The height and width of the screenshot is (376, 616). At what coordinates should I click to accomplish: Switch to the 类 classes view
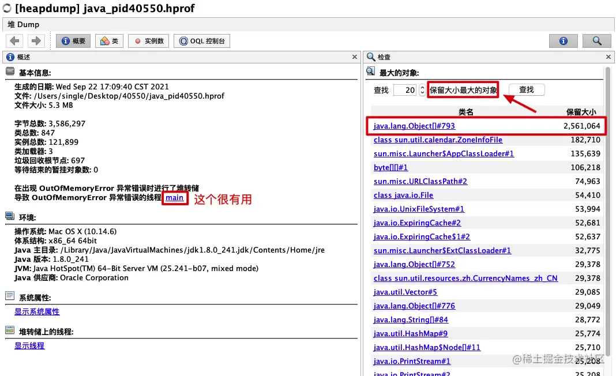[x=109, y=41]
